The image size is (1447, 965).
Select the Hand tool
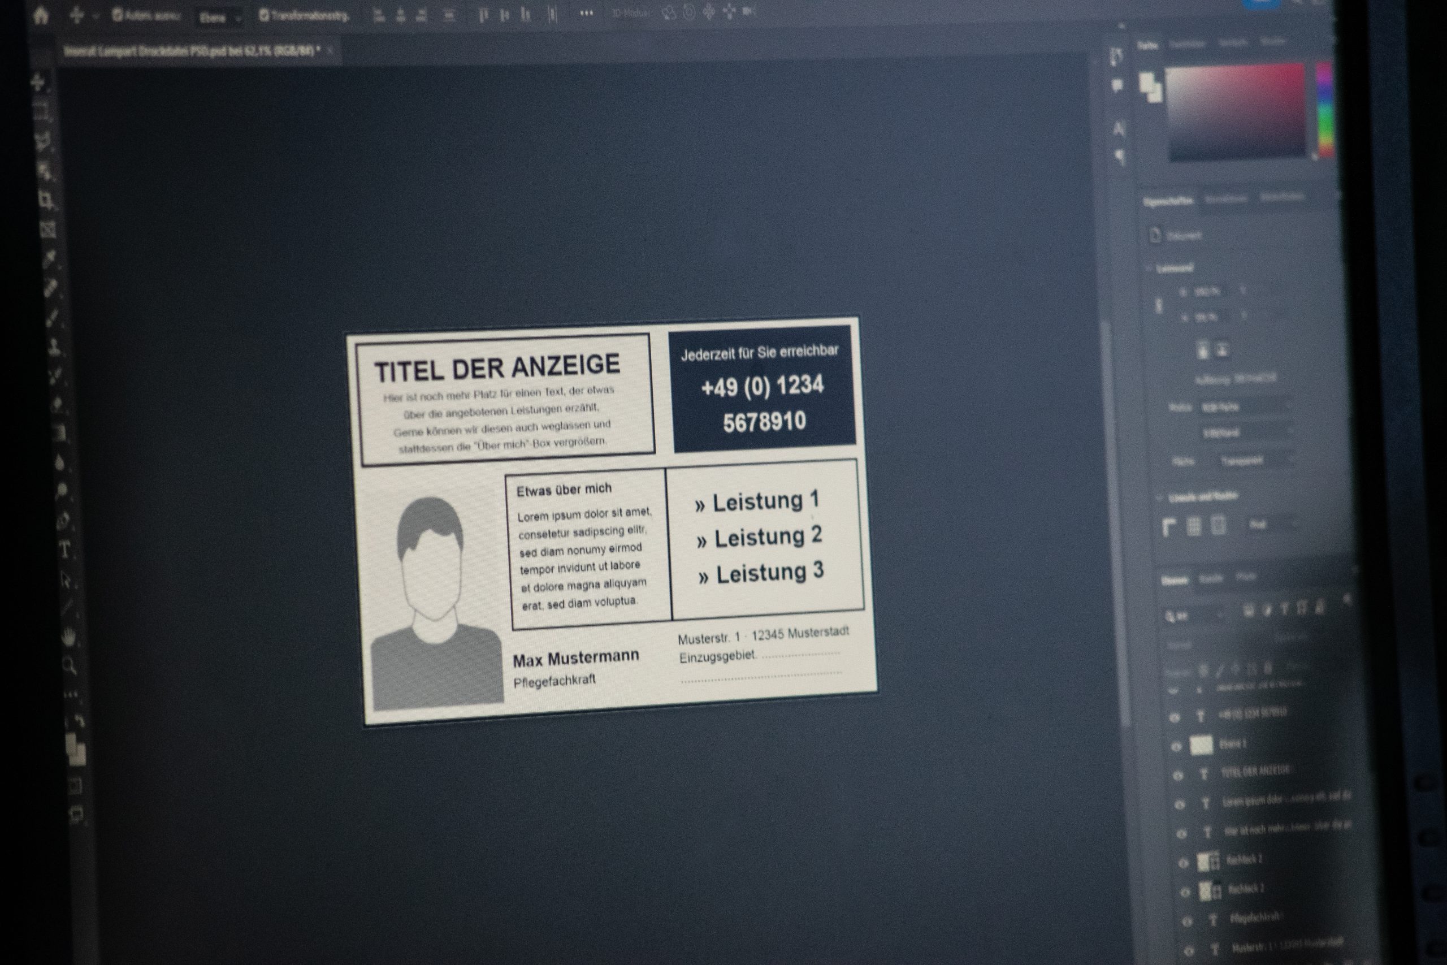click(x=68, y=637)
